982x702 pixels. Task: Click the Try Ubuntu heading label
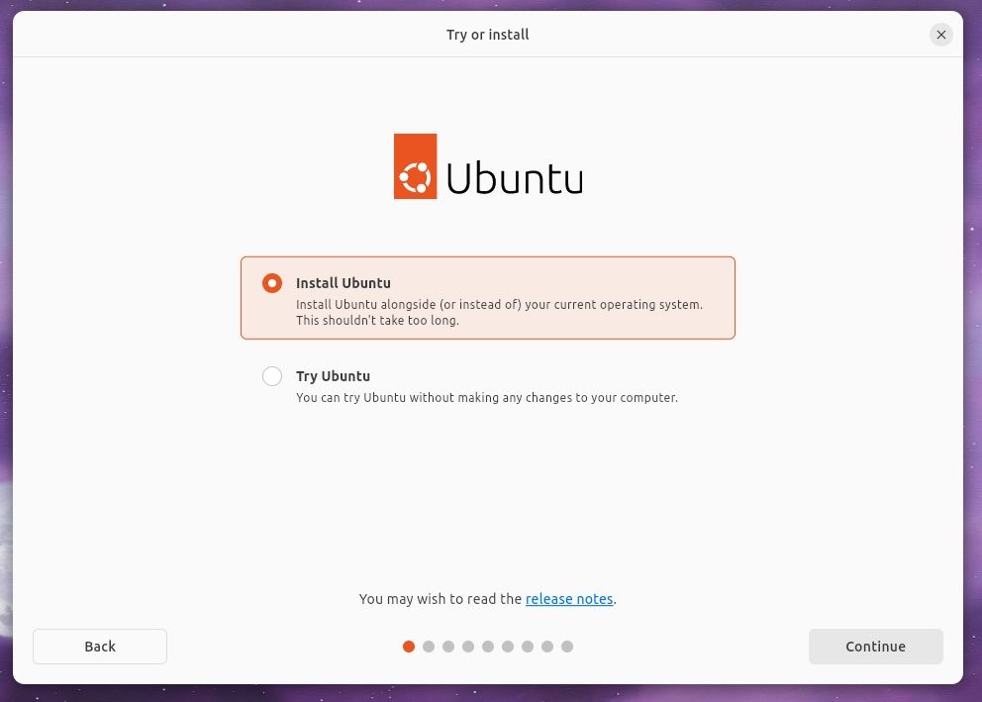coord(333,376)
